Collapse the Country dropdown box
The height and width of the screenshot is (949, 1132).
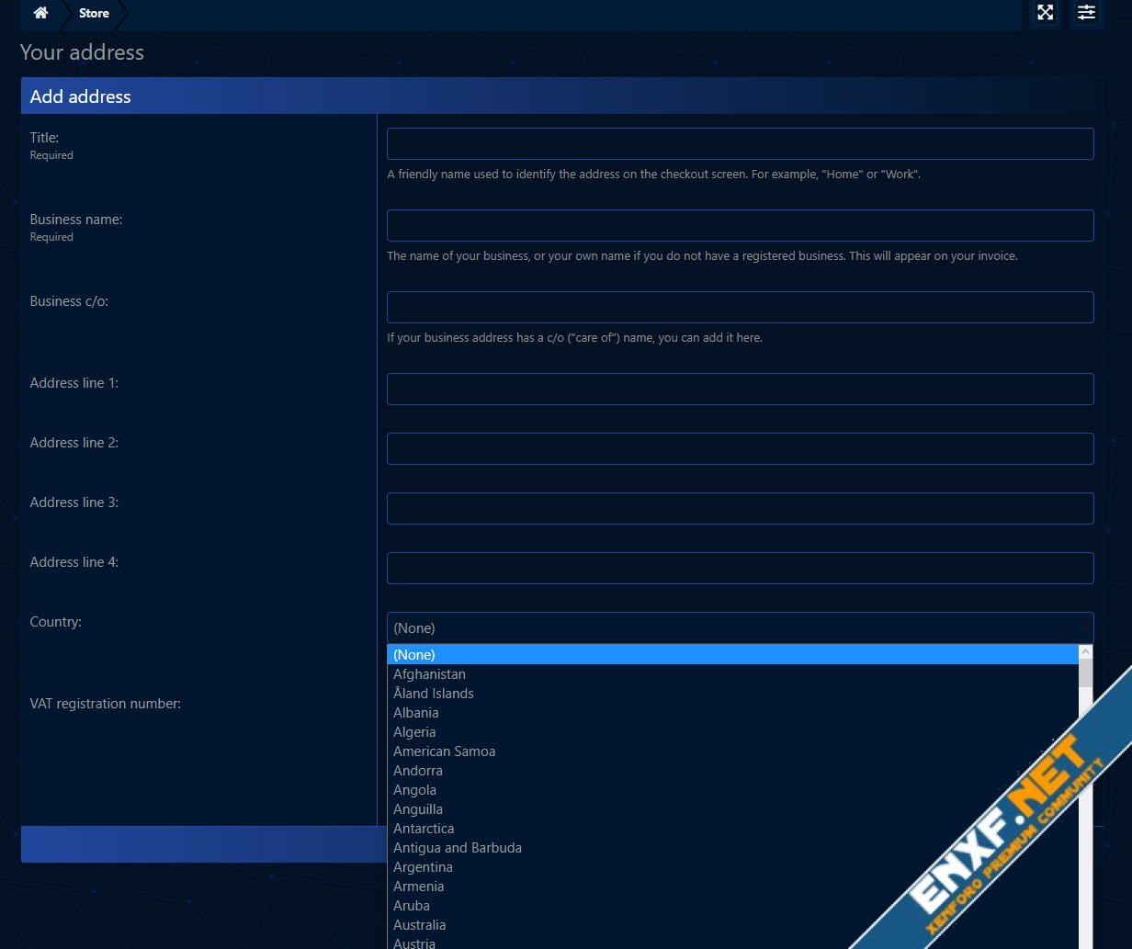[x=740, y=628]
